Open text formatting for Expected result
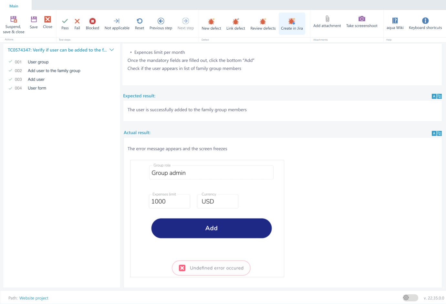This screenshot has height=304, width=446. [434, 96]
